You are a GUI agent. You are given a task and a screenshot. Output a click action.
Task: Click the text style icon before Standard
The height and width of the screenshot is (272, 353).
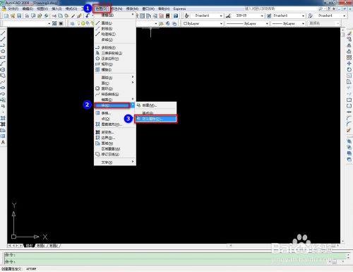click(187, 16)
